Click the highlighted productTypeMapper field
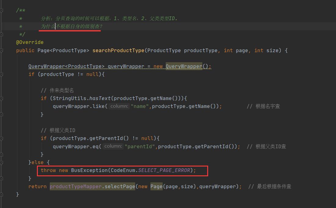 click(76, 187)
